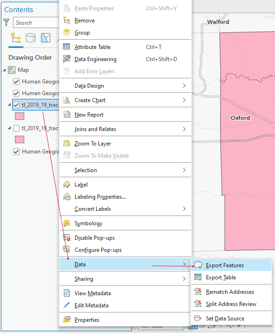Expand the Create Chart submenu arrow

point(184,100)
